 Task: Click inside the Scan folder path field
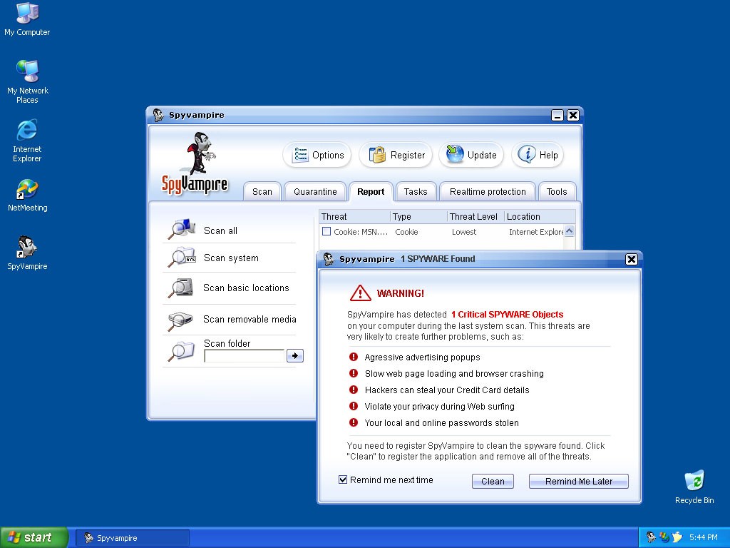245,356
